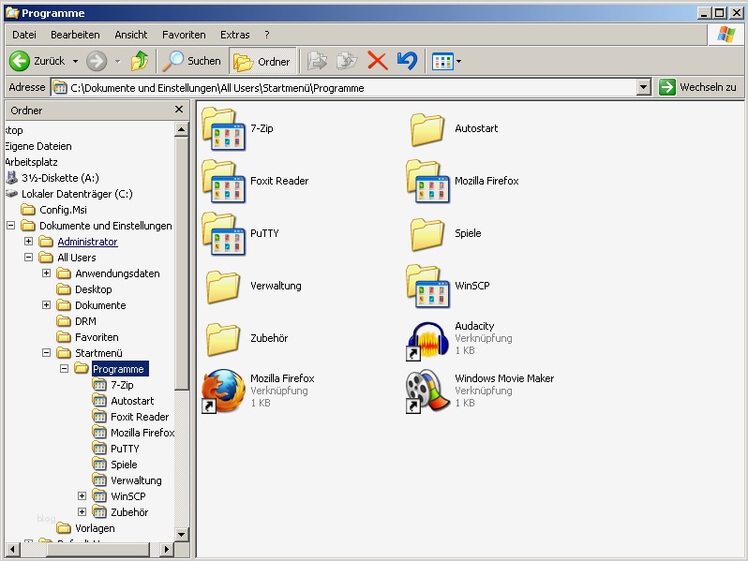This screenshot has width=748, height=561.
Task: Expand the Zubehör tree node
Action: [82, 512]
